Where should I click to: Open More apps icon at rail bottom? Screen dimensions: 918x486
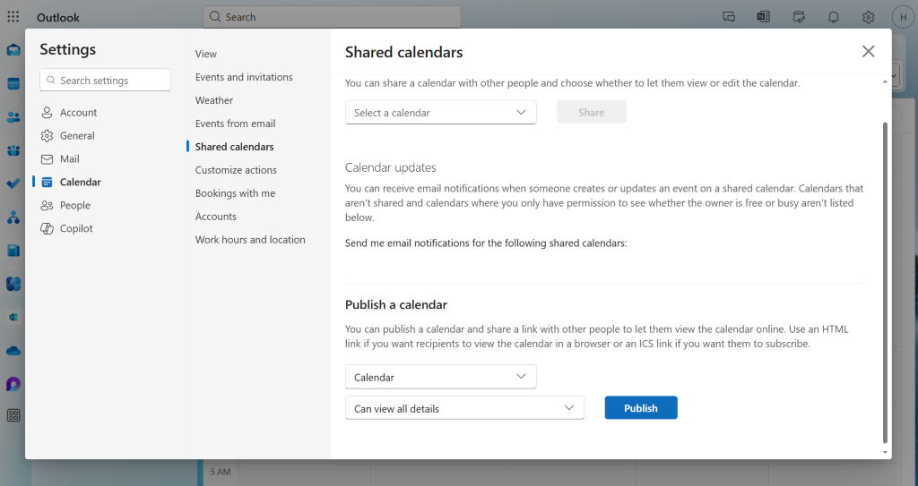pyautogui.click(x=13, y=416)
